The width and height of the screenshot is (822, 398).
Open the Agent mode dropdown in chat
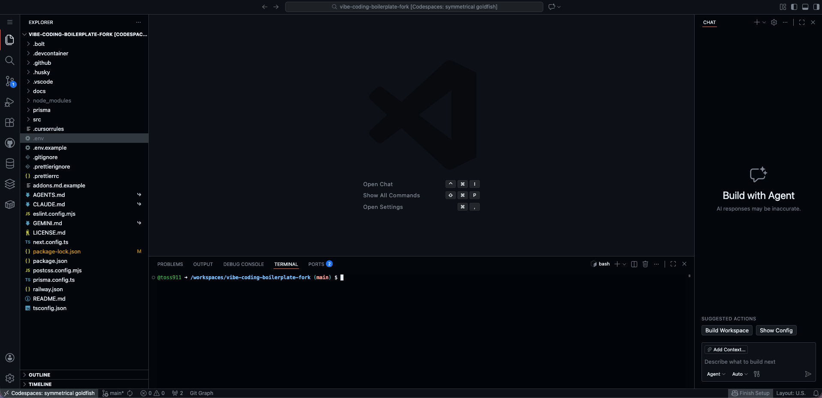pyautogui.click(x=716, y=374)
